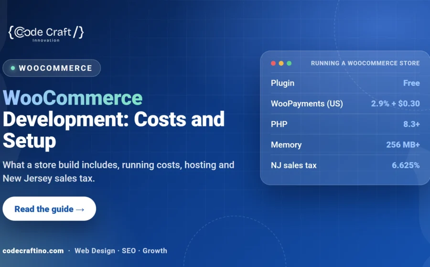Open the Read the guide button
430x267 pixels.
[49, 209]
